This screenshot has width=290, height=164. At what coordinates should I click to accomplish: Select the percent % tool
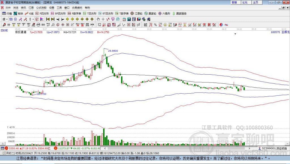pyautogui.click(x=155, y=25)
